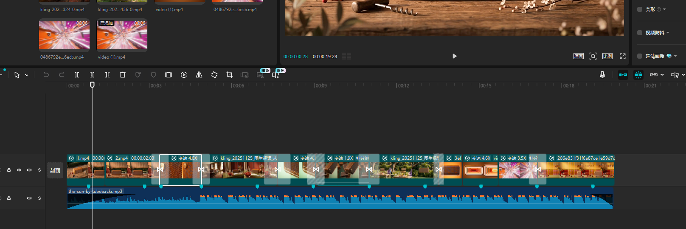Click the split clip tool in timeline toolbar

[x=77, y=75]
